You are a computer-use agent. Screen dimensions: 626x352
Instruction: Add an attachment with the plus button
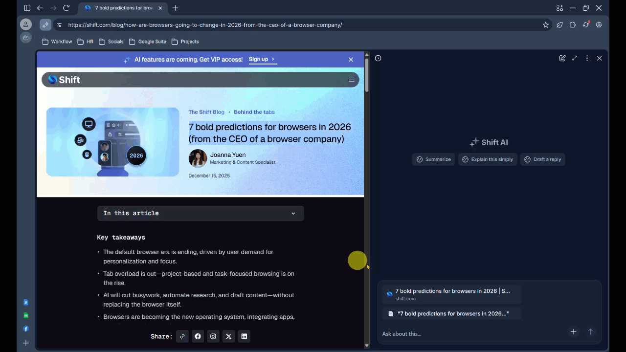click(574, 332)
